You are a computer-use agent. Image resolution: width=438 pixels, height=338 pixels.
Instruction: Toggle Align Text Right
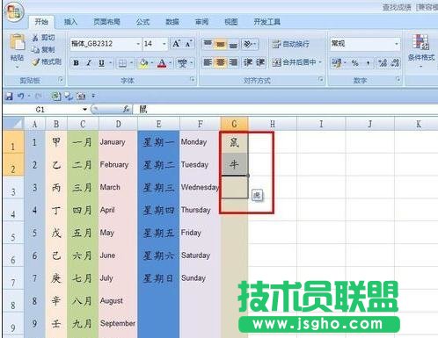[233, 62]
